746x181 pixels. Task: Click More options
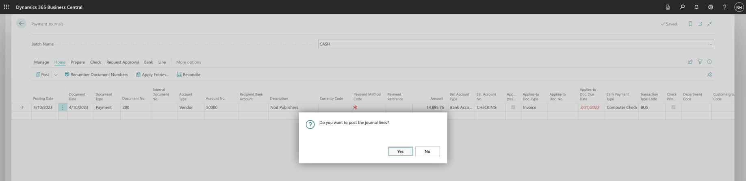[189, 62]
